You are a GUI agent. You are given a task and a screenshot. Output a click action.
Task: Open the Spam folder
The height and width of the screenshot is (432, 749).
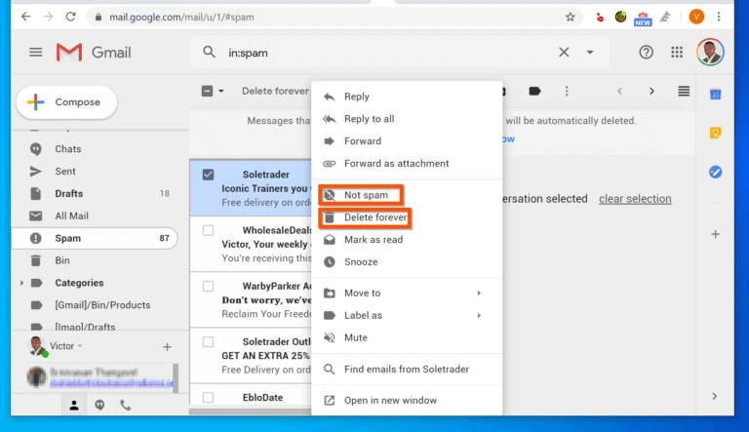[95, 238]
